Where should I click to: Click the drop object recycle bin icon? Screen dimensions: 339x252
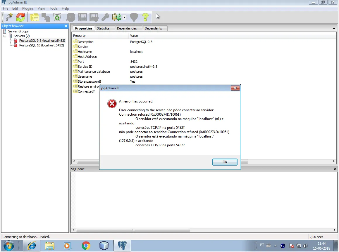57,17
